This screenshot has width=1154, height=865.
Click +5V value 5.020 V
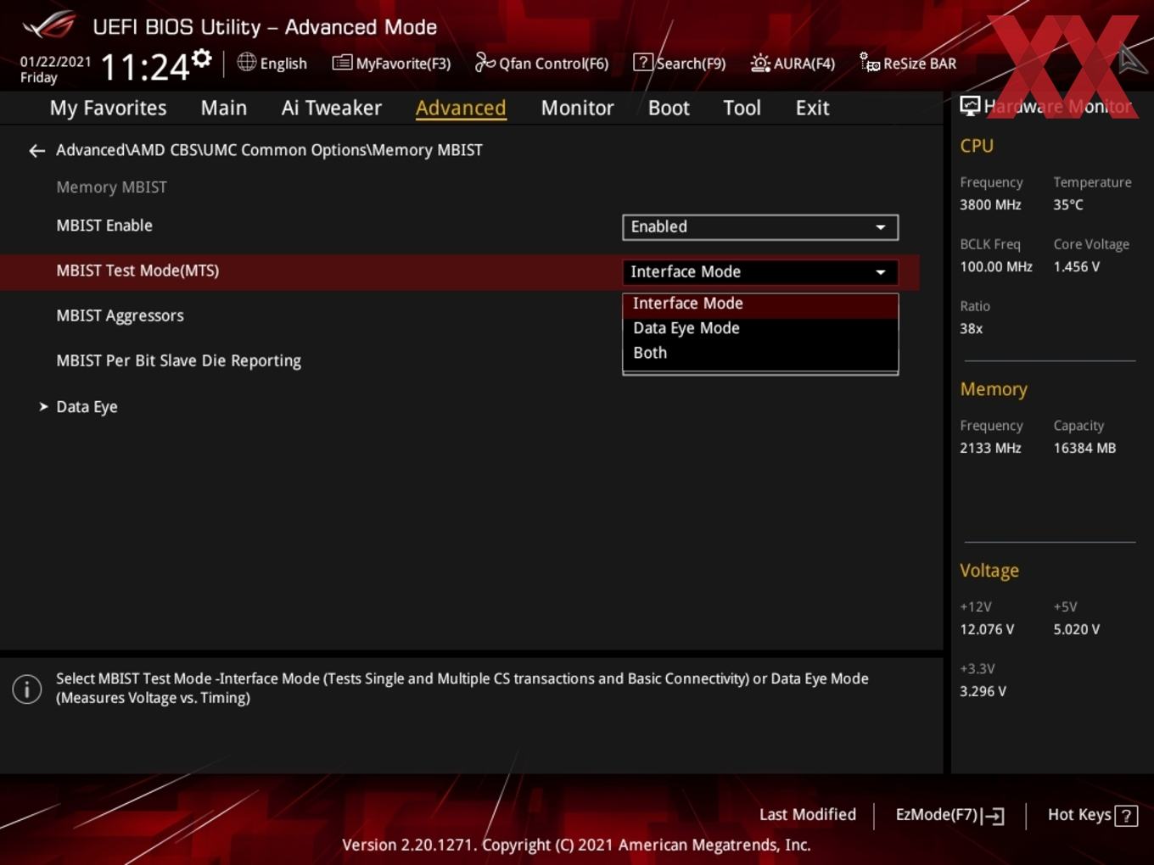pos(1077,630)
